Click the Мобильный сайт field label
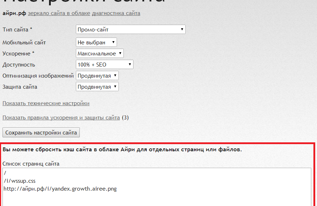This screenshot has width=317, height=206. pos(24,43)
